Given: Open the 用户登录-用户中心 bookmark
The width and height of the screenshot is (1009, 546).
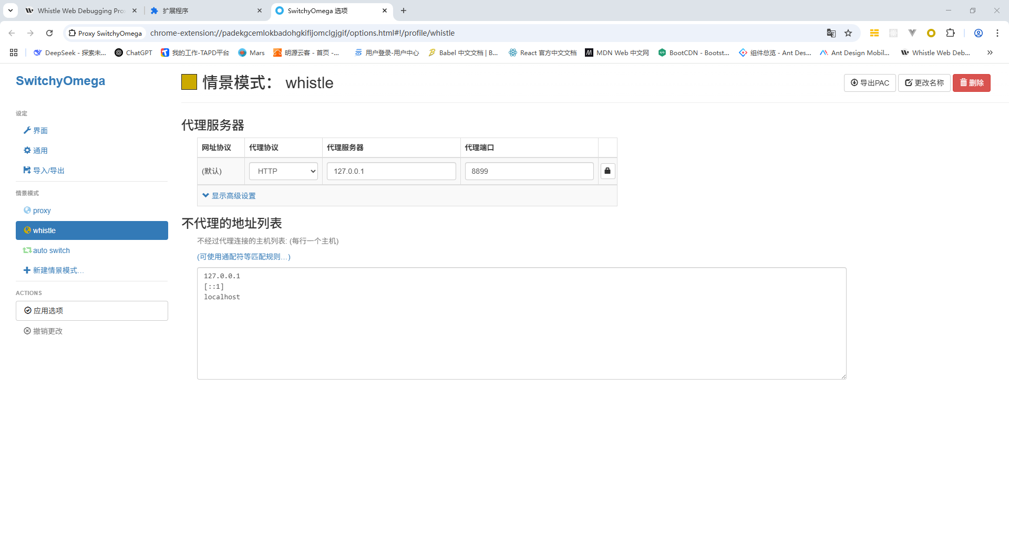Looking at the screenshot, I should (387, 52).
